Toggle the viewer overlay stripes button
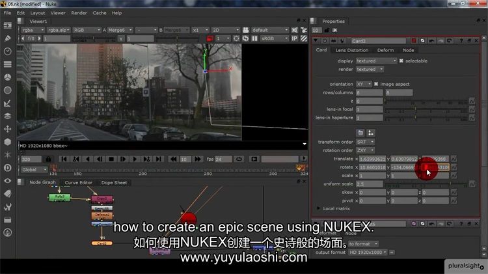488x274 pixels. click(x=304, y=38)
